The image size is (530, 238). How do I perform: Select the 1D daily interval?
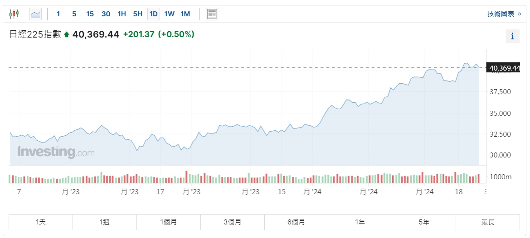[153, 14]
